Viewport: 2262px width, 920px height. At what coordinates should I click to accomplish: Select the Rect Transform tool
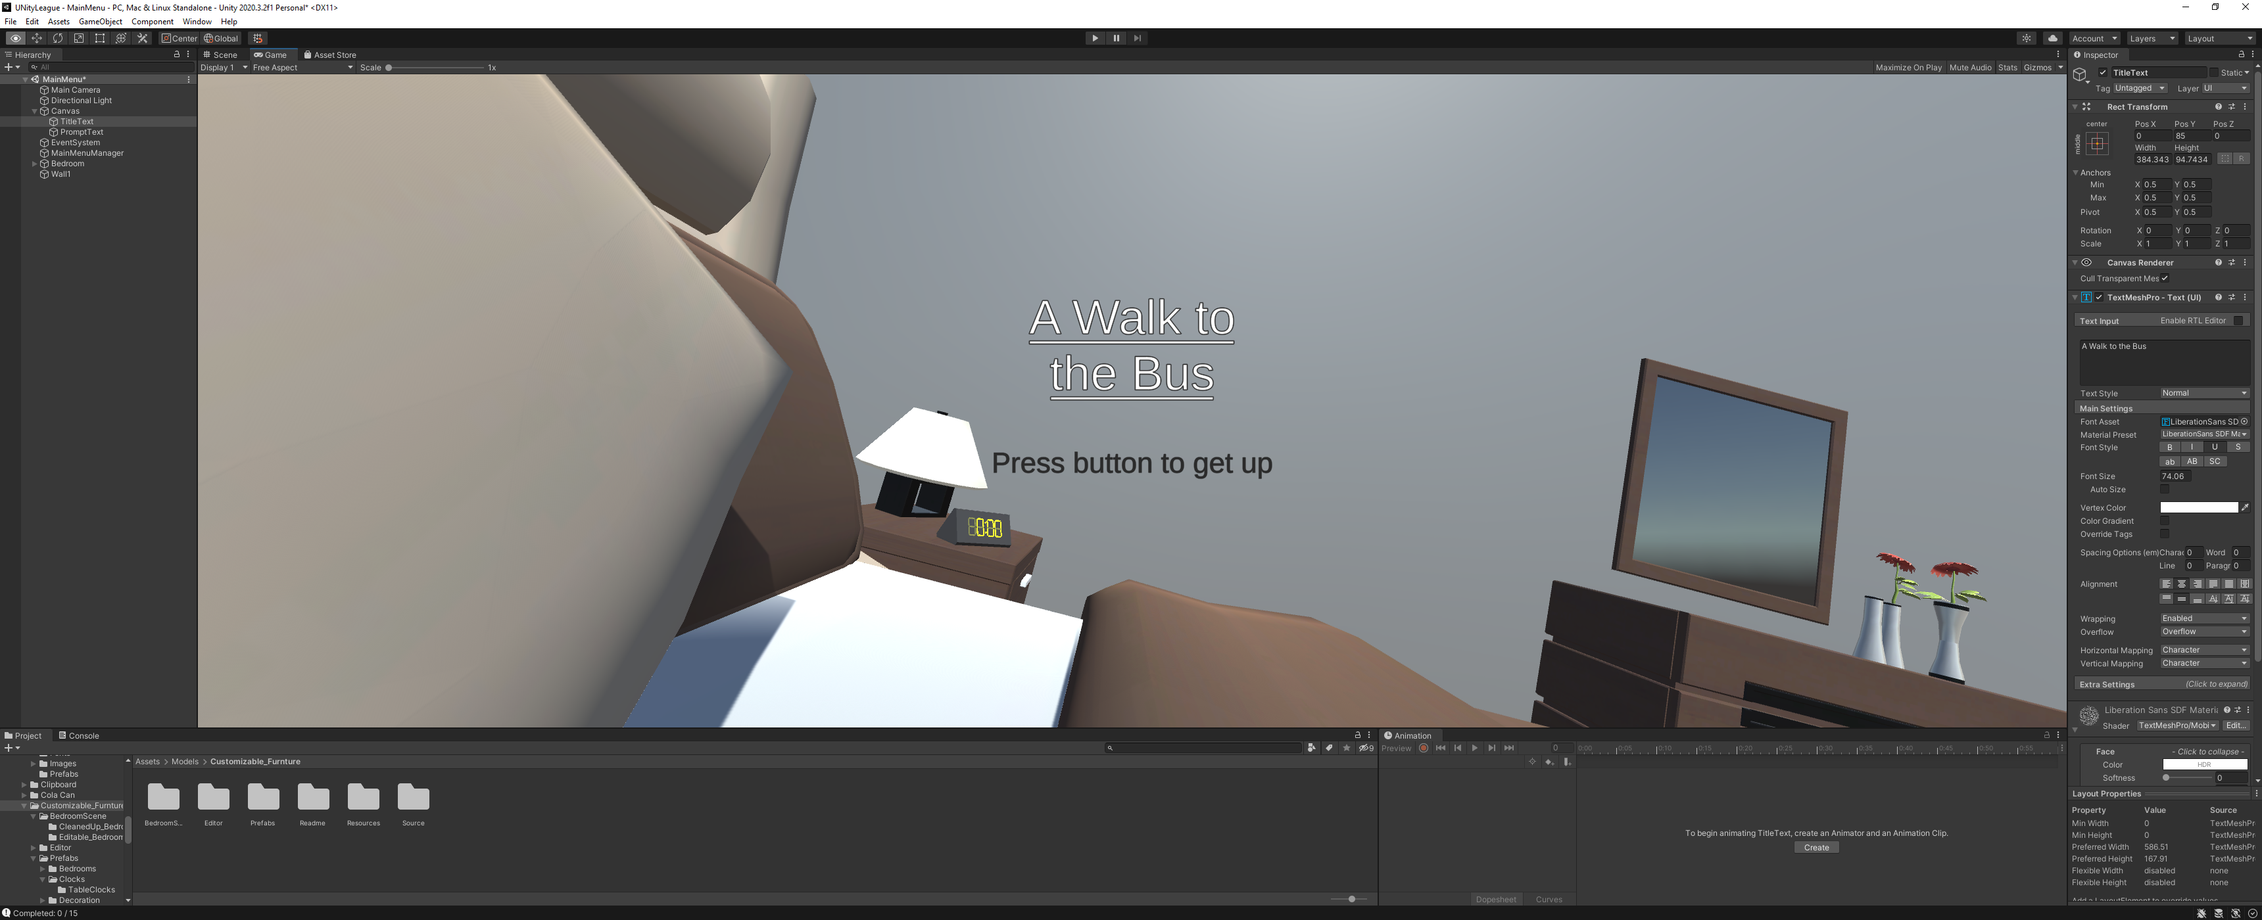pyautogui.click(x=100, y=39)
